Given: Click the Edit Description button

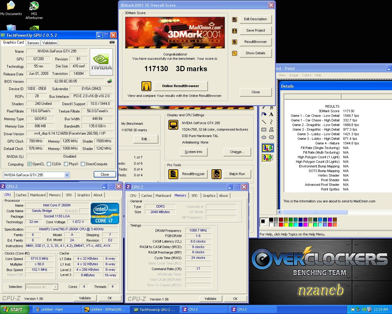Looking at the screenshot, I should click(255, 19).
